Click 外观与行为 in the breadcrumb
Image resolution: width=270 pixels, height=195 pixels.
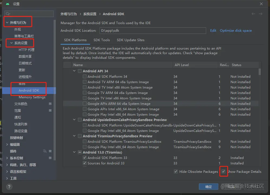(x=68, y=14)
